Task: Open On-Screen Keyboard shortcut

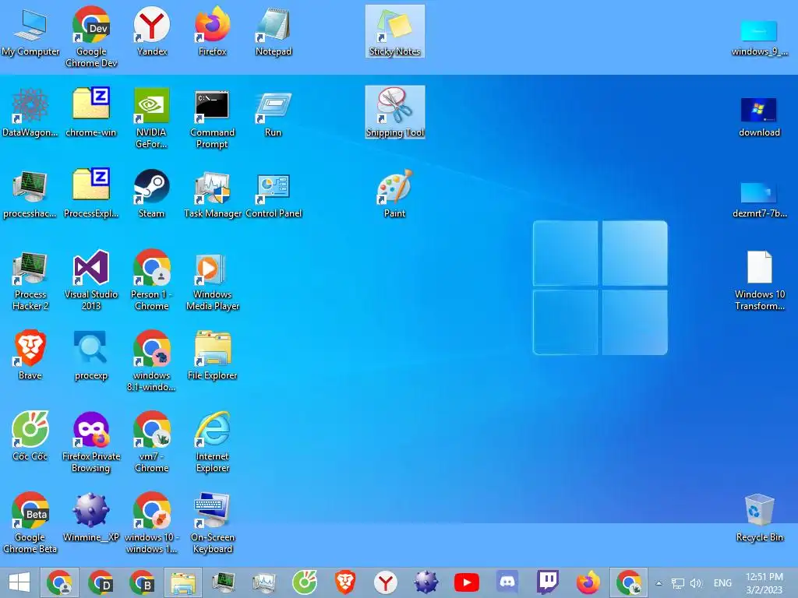Action: (x=212, y=522)
